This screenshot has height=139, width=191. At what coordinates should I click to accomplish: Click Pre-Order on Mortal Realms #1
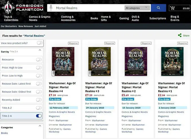164,99
